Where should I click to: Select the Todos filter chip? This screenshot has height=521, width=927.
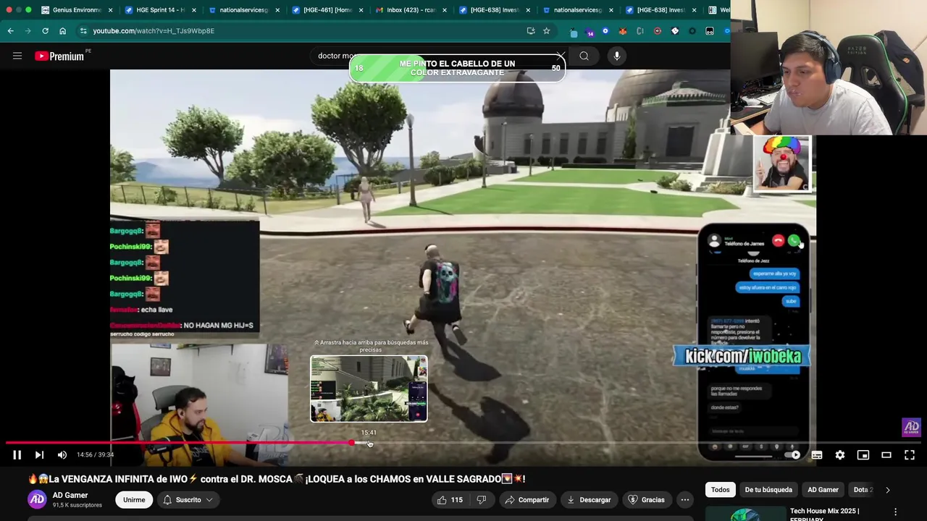pyautogui.click(x=720, y=490)
